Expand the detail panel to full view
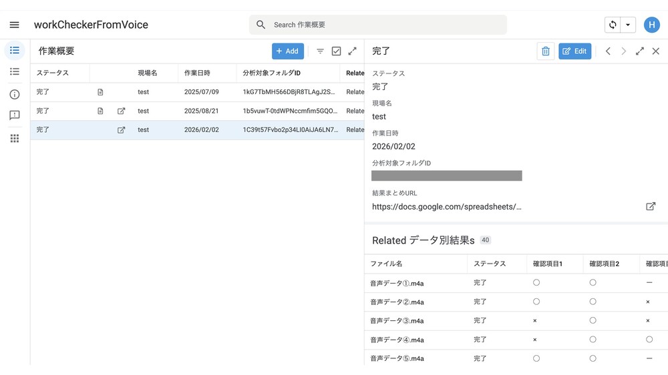This screenshot has width=668, height=375. pyautogui.click(x=639, y=51)
